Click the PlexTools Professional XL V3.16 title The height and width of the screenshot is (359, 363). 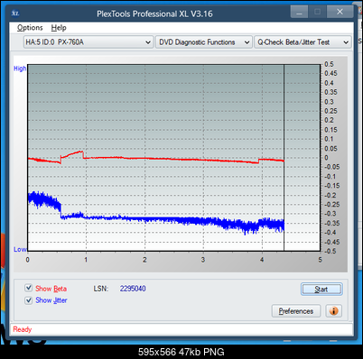[x=154, y=14]
